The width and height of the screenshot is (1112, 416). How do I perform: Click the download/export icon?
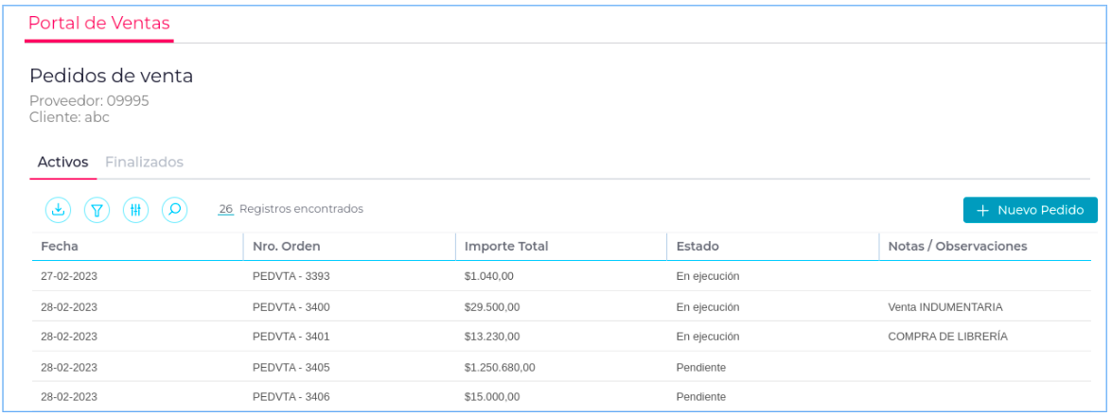tap(59, 210)
